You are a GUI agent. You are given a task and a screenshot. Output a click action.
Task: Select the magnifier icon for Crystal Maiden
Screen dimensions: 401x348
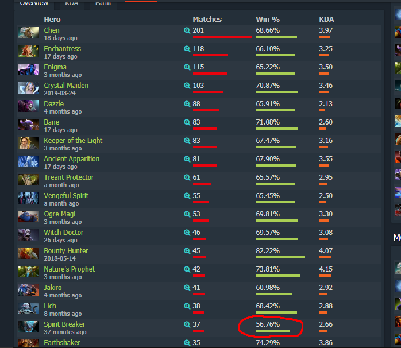(x=187, y=86)
